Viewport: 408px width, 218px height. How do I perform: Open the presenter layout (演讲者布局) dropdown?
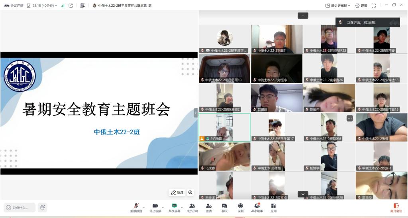(338, 6)
